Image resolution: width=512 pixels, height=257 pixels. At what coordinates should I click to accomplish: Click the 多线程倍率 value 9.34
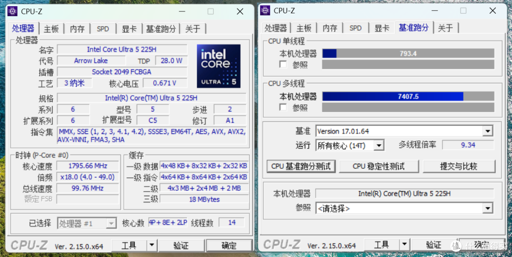click(468, 145)
